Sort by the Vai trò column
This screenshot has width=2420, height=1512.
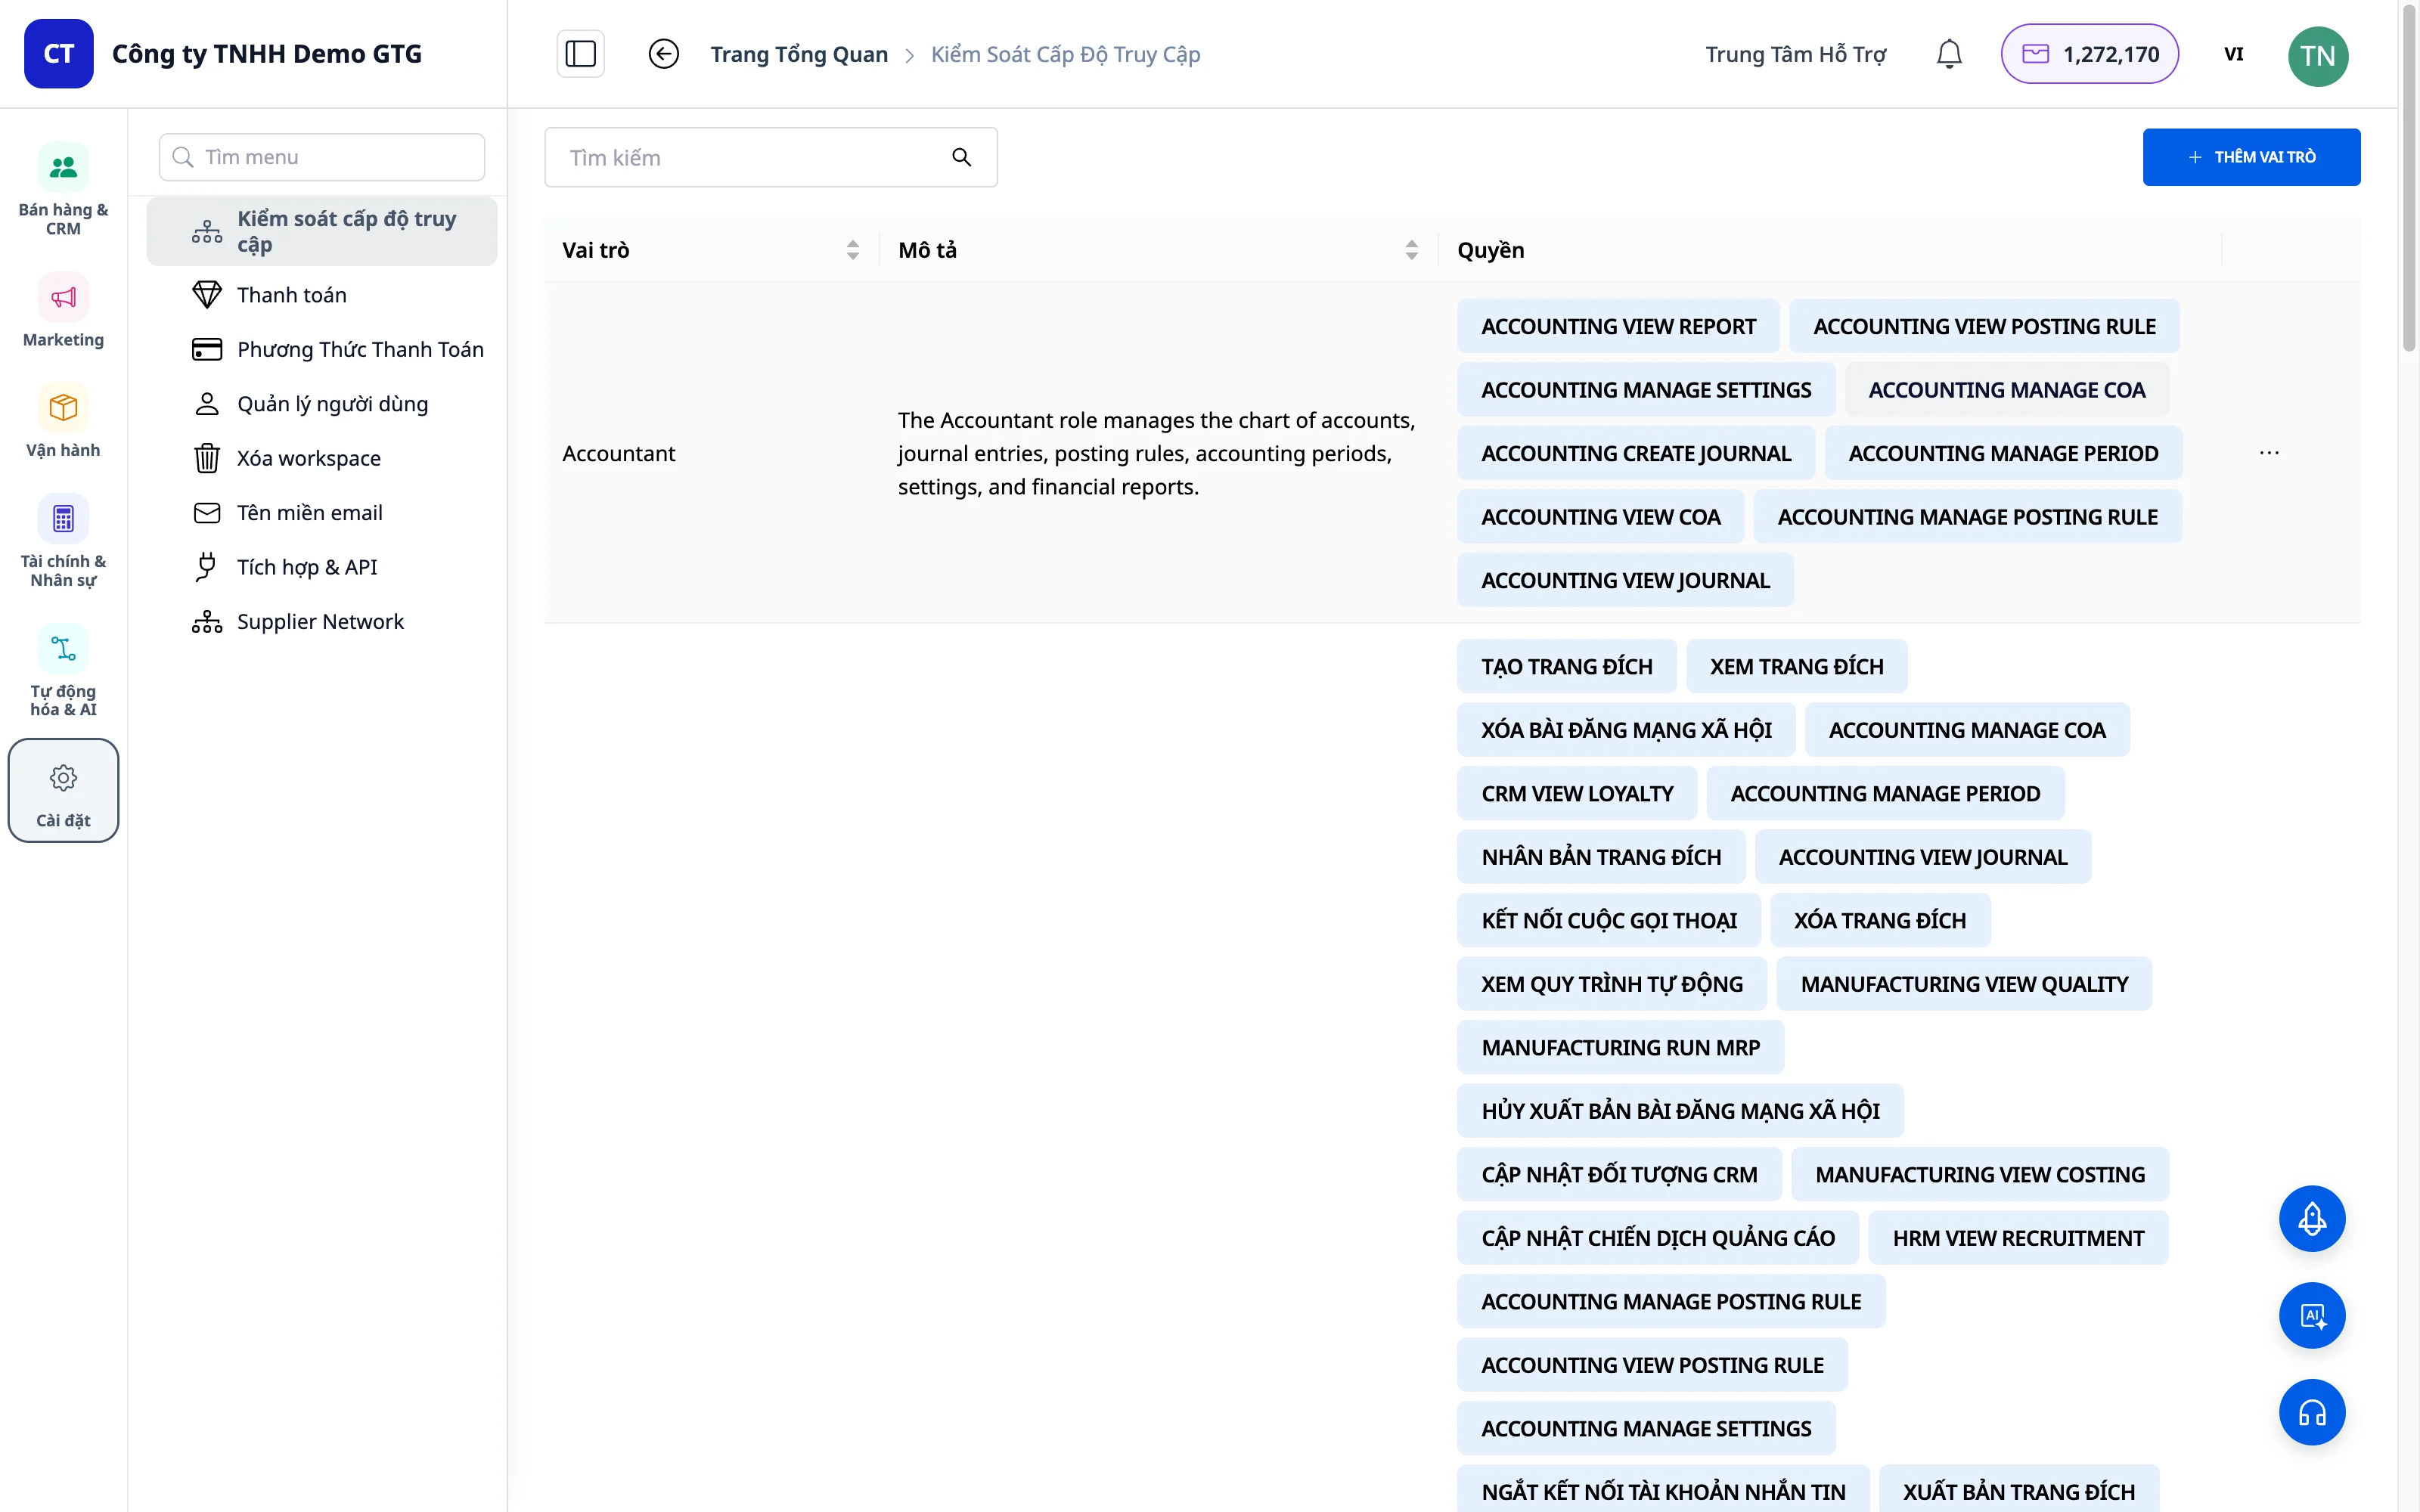click(x=852, y=250)
